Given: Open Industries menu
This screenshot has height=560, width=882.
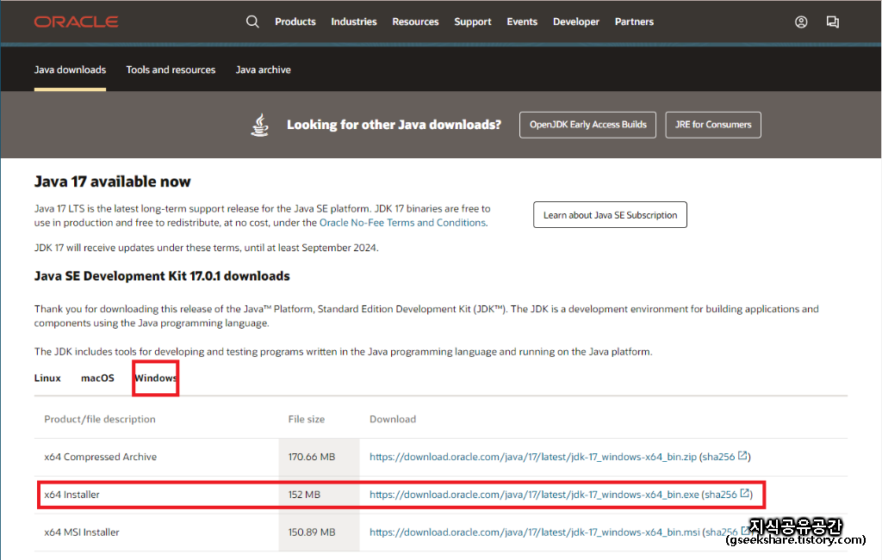Looking at the screenshot, I should click(x=354, y=22).
